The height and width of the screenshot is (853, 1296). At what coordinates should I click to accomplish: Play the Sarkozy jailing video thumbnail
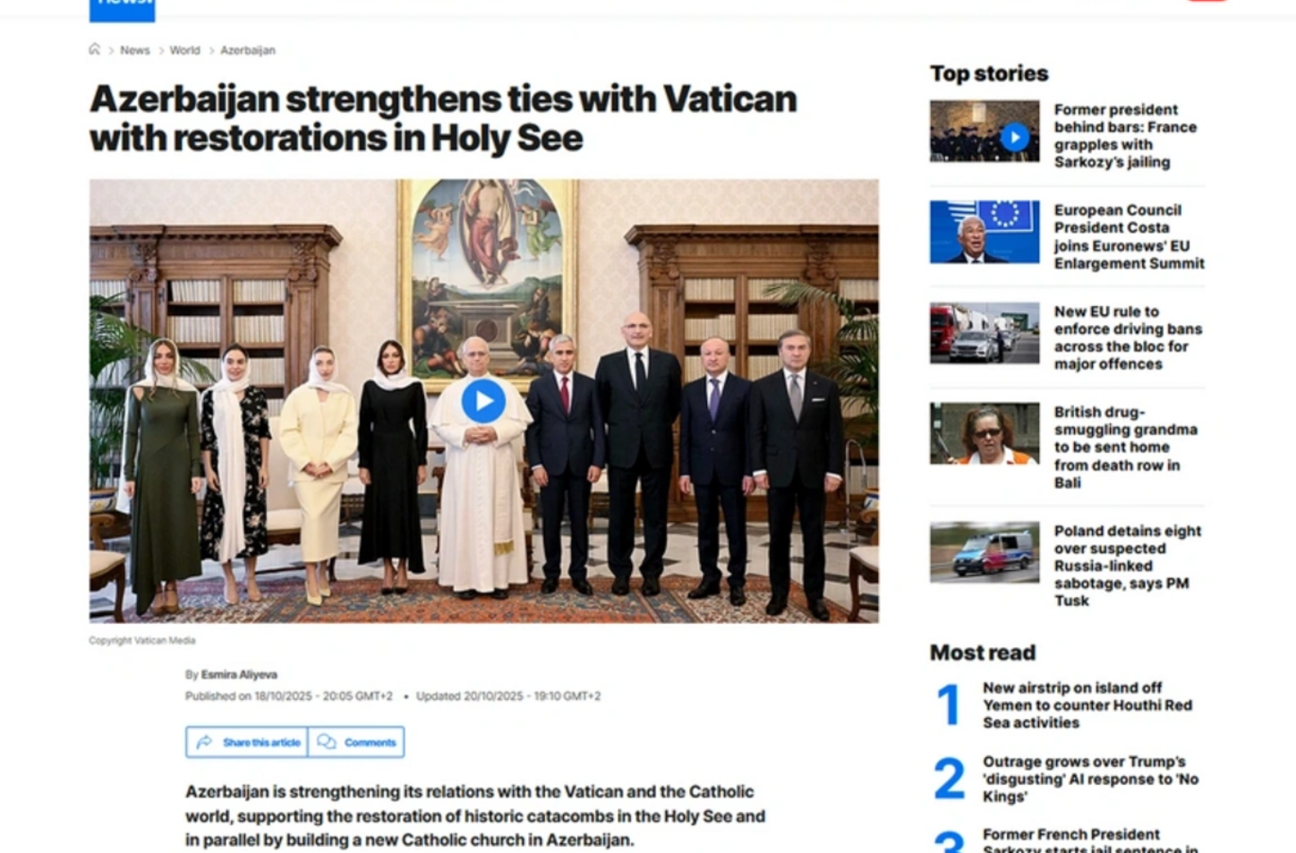click(x=1014, y=137)
